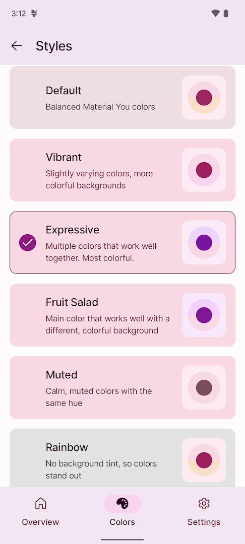Click the Fruit Salad color preview
Image resolution: width=245 pixels, height=544 pixels.
tap(204, 315)
